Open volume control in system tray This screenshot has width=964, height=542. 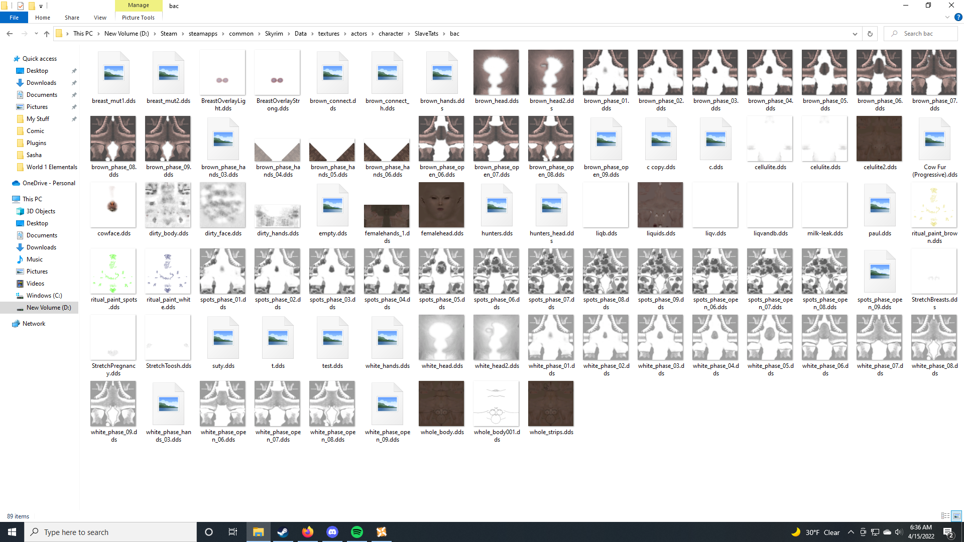pyautogui.click(x=899, y=532)
